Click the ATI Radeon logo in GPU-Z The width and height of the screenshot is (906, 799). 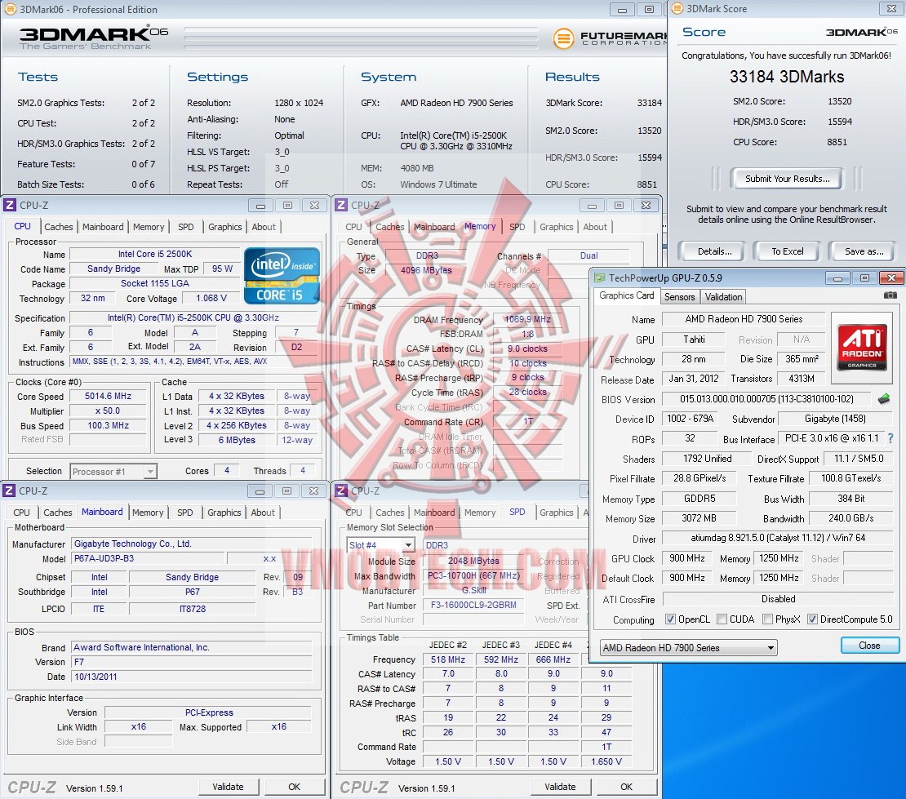click(x=861, y=347)
